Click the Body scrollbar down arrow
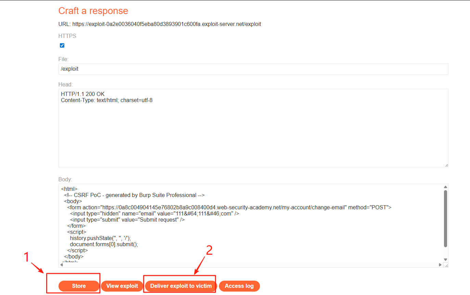 point(445,259)
